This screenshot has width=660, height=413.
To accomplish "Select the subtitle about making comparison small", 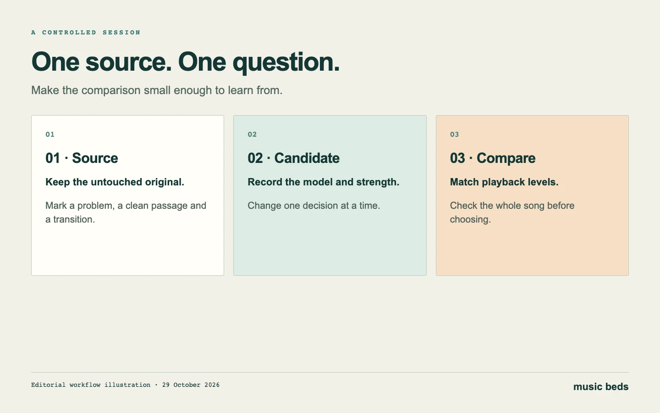I will click(x=157, y=90).
